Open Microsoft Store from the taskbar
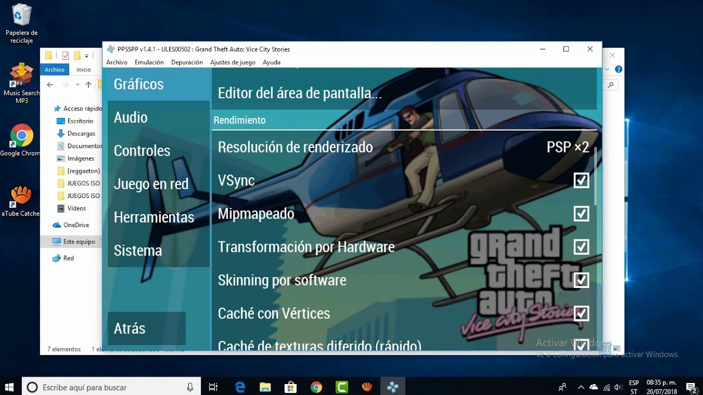 (x=291, y=387)
